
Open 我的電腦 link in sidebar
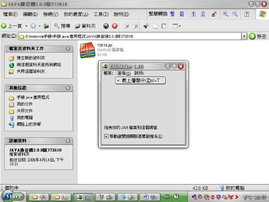click(25, 118)
